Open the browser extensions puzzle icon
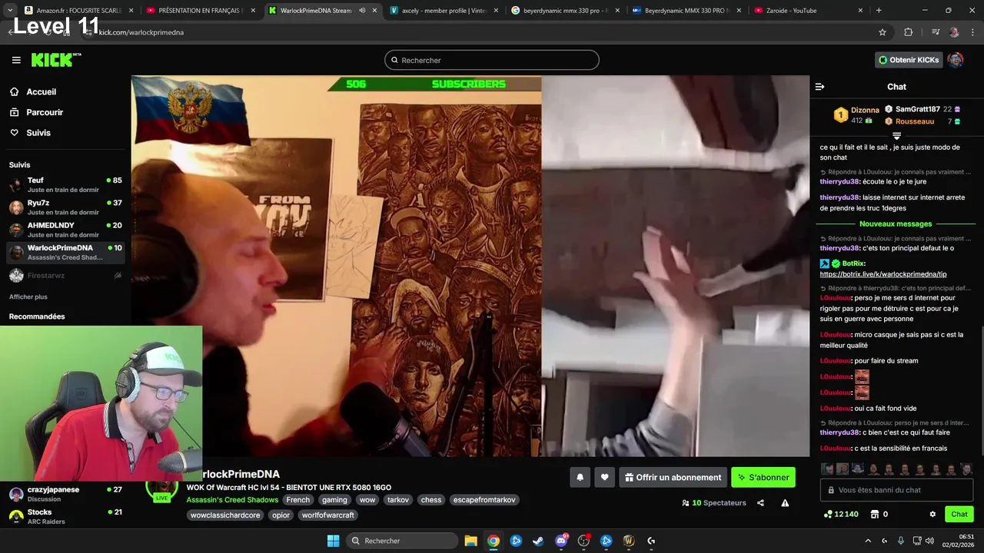Viewport: 984px width, 553px height. (x=909, y=32)
